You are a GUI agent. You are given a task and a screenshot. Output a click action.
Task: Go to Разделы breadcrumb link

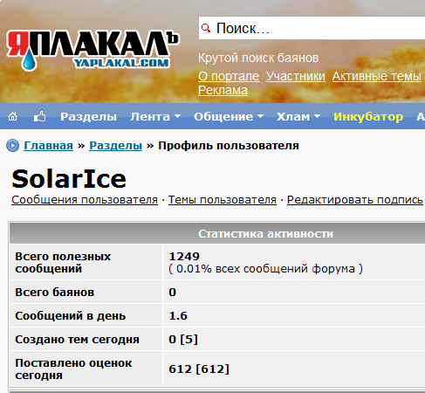(x=115, y=146)
